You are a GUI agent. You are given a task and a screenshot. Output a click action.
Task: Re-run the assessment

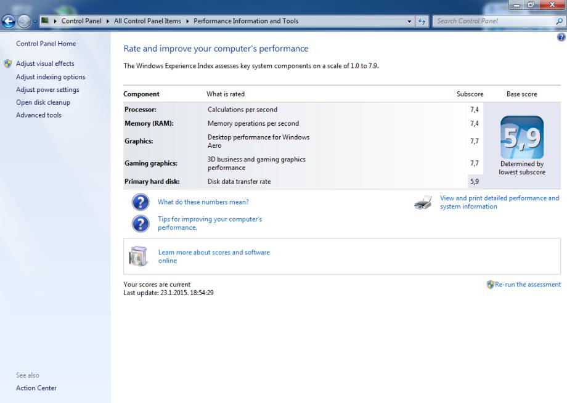(x=528, y=285)
